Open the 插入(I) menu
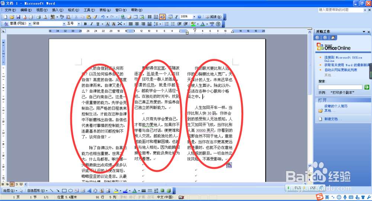Screen dimensions: 372x201 tap(58, 10)
